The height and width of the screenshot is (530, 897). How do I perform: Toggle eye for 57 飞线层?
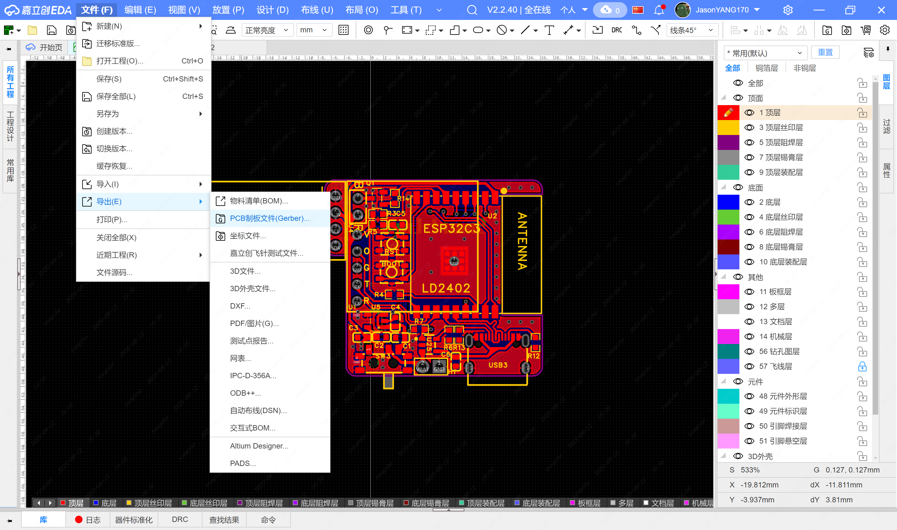(749, 367)
